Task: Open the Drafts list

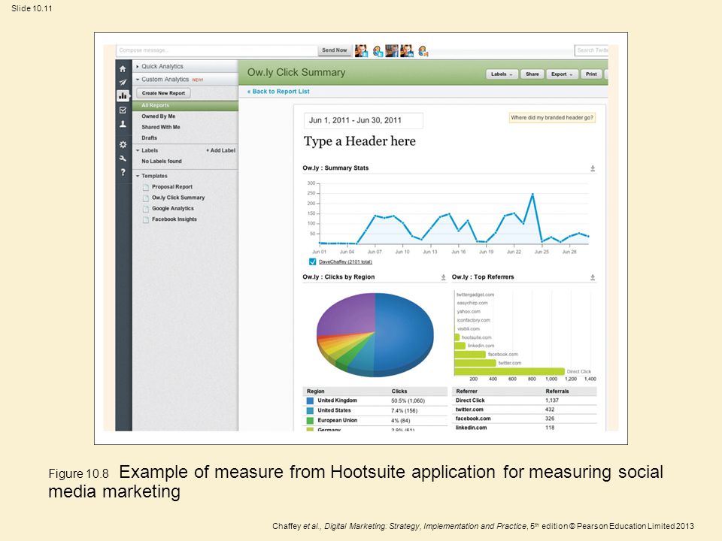Action: (149, 138)
